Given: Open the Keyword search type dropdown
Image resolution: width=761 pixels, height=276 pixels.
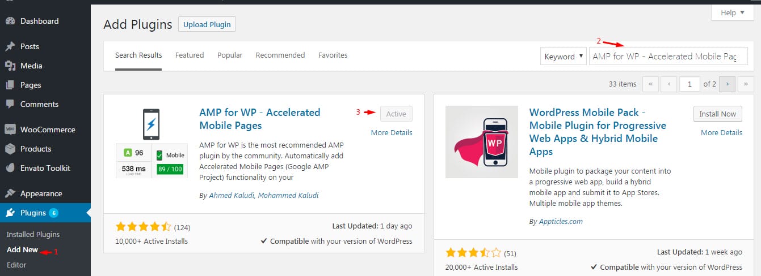Looking at the screenshot, I should click(x=563, y=57).
